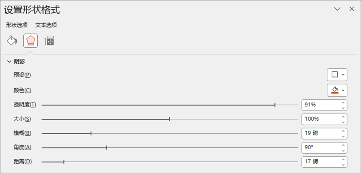Click the 角度 slider handle
Viewport: 361px width, 173px height.
pyautogui.click(x=106, y=147)
